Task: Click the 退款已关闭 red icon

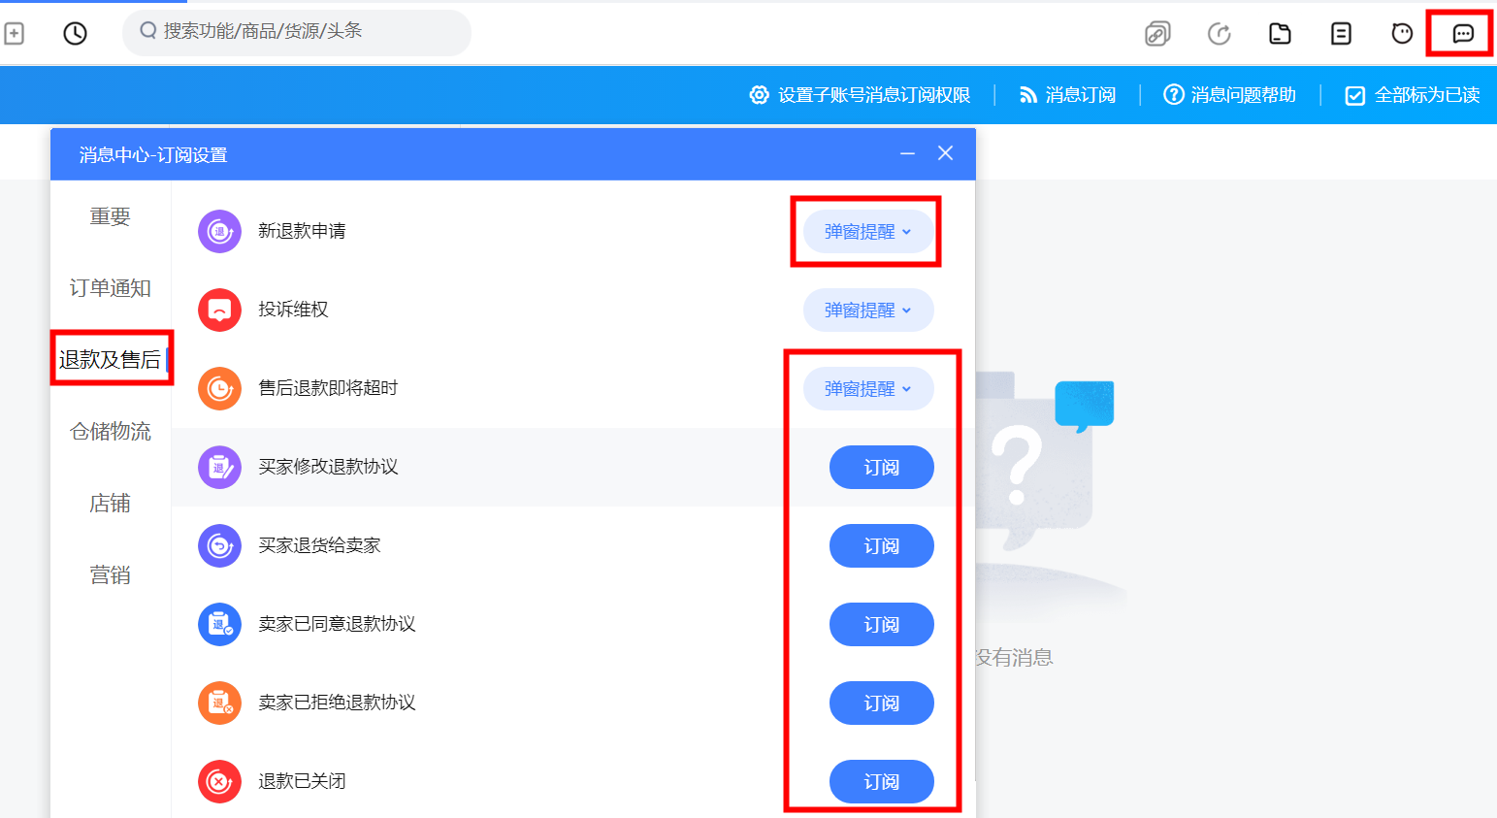Action: (x=219, y=781)
